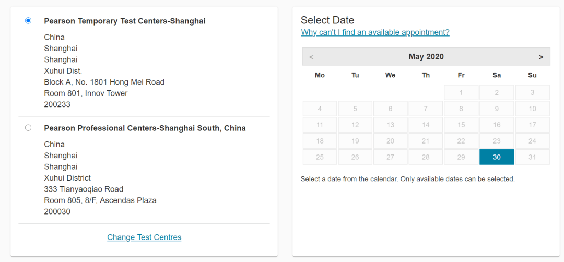Click May 31 on the calendar
The width and height of the screenshot is (564, 262).
point(532,157)
